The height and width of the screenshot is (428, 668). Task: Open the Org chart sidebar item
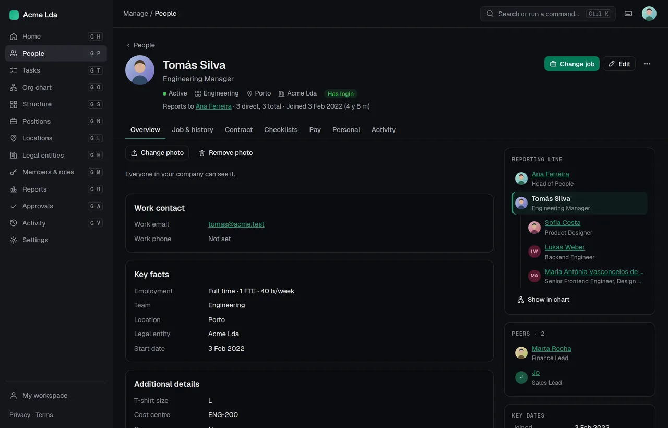tap(56, 87)
